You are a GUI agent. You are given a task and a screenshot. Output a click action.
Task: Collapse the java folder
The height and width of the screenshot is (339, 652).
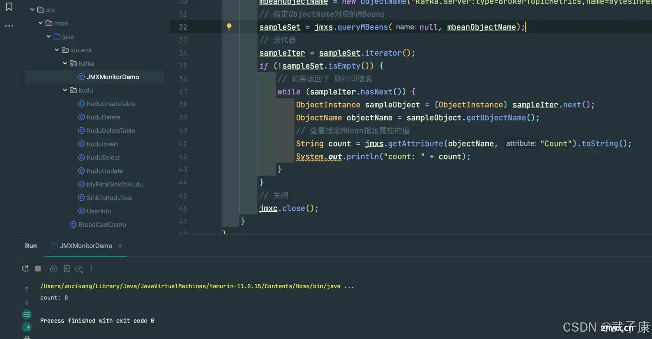[49, 37]
